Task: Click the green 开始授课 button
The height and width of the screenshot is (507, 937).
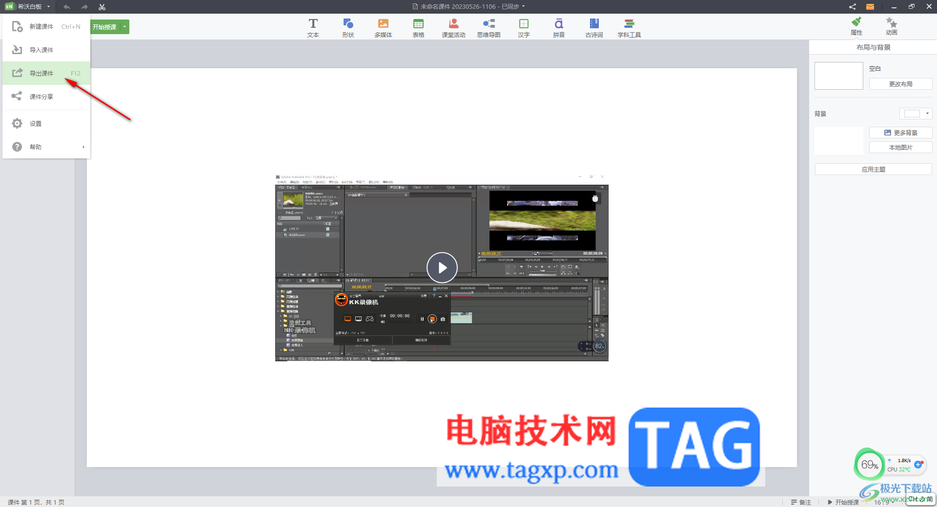Action: (x=105, y=27)
